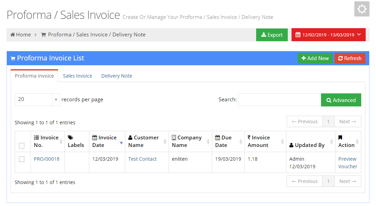Sort by Invoice No. column arrows
The image size is (376, 206).
(x=61, y=141)
